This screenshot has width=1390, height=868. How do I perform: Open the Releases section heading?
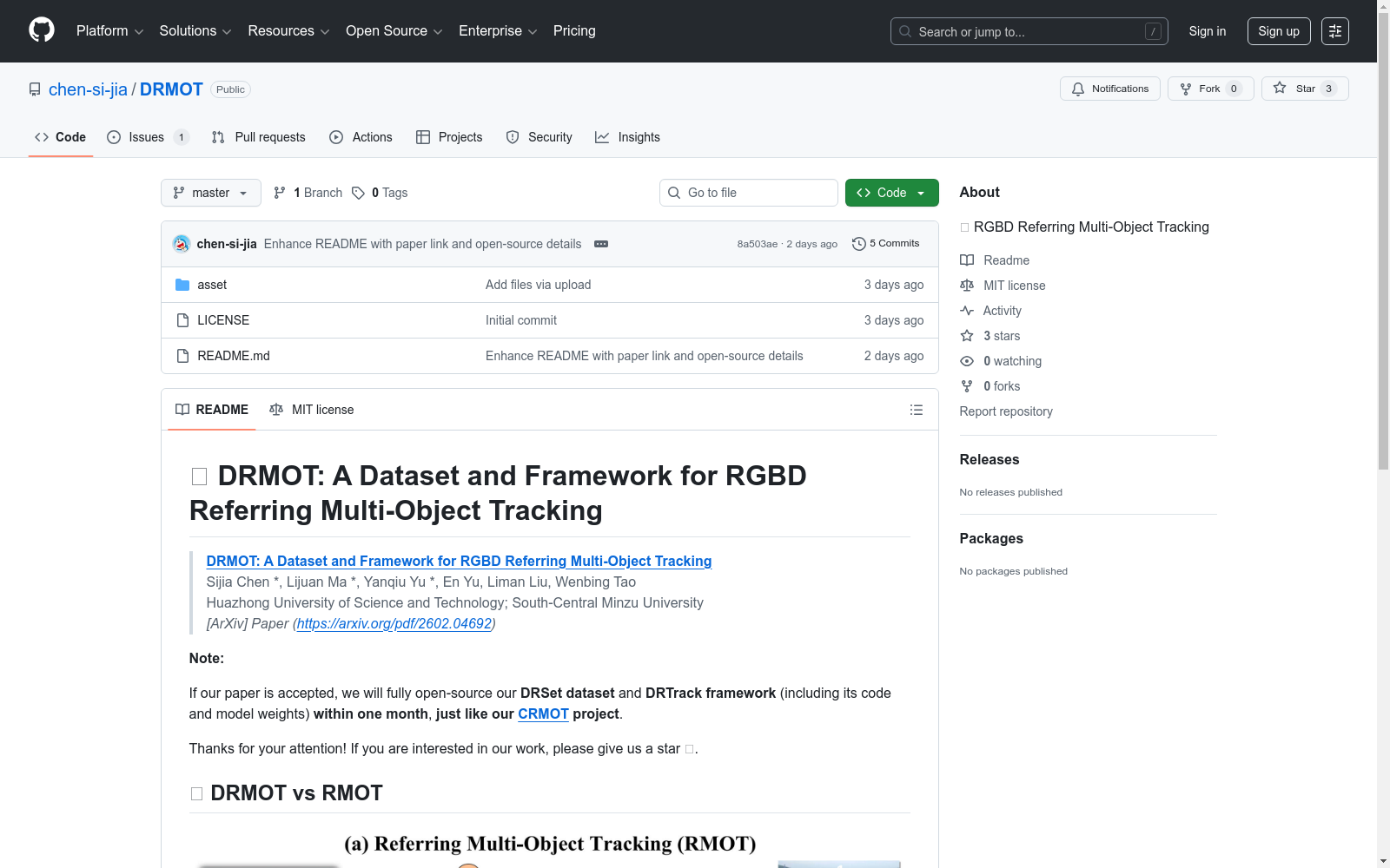[x=990, y=460]
